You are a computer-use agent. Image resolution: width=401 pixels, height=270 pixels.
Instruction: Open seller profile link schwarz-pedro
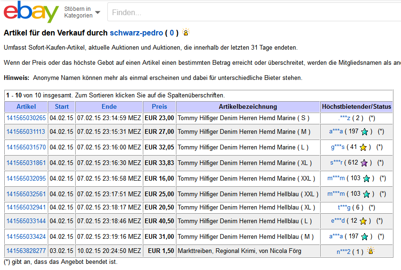[x=136, y=33]
